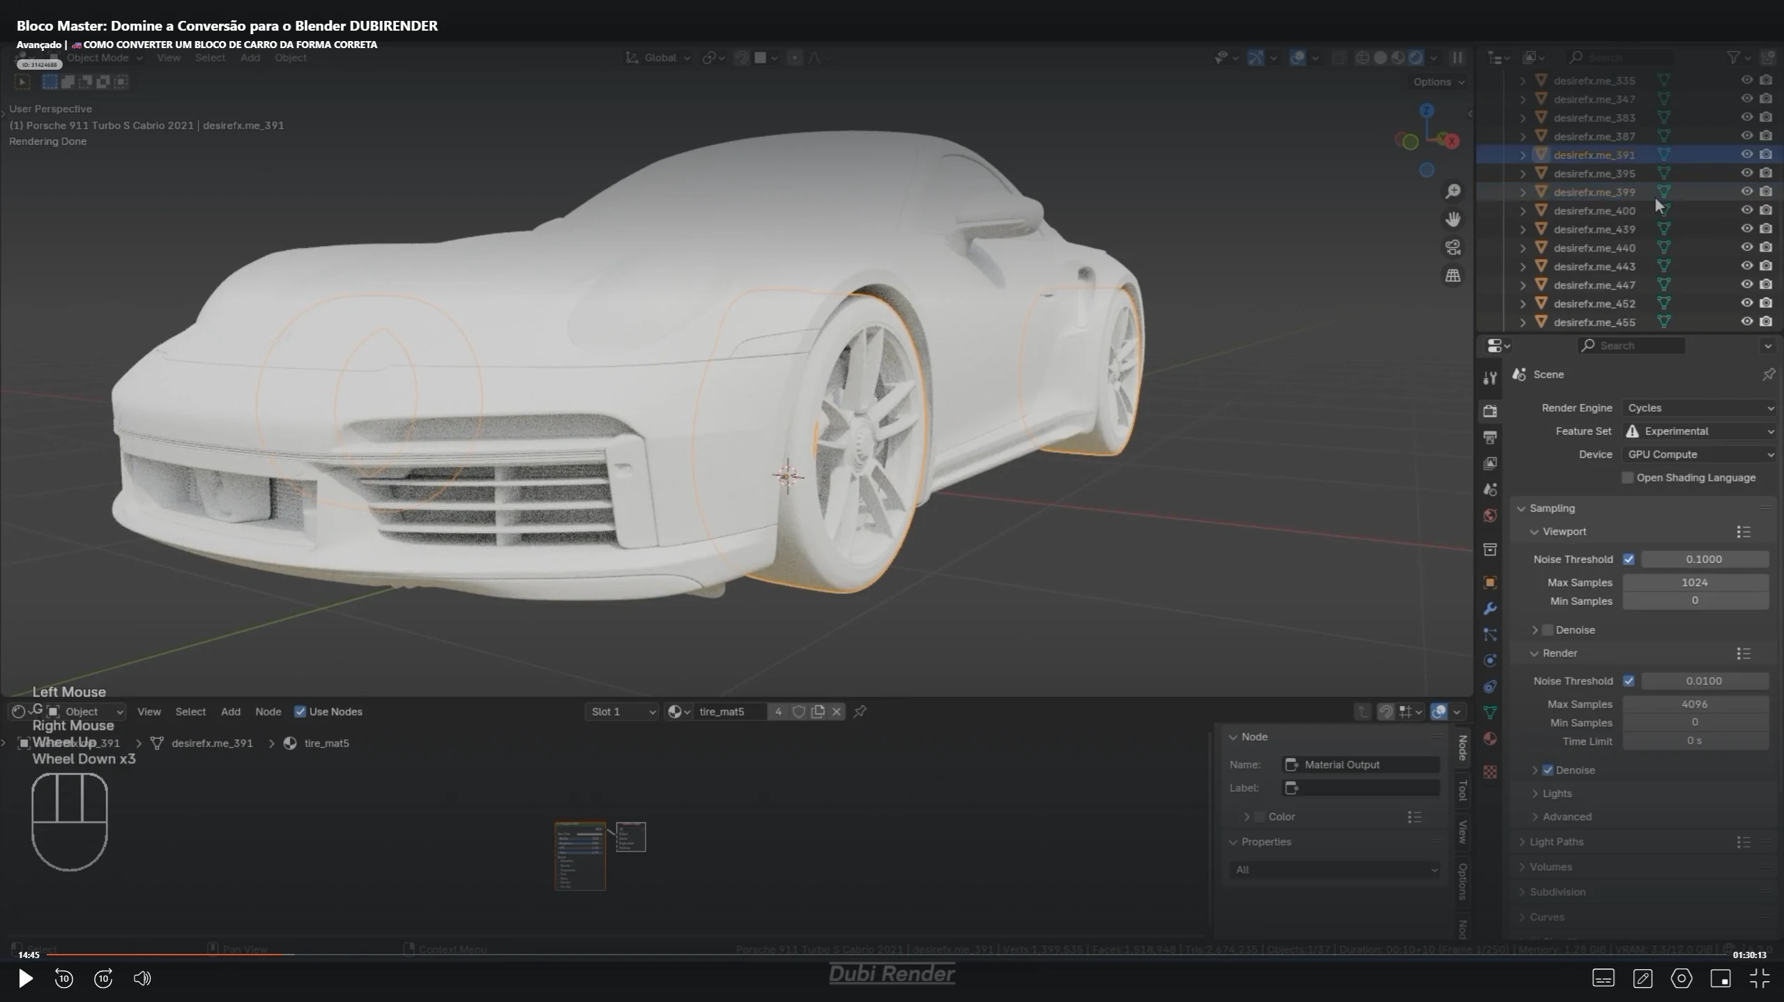1784x1002 pixels.
Task: Open the Render properties tab icon
Action: coord(1490,410)
